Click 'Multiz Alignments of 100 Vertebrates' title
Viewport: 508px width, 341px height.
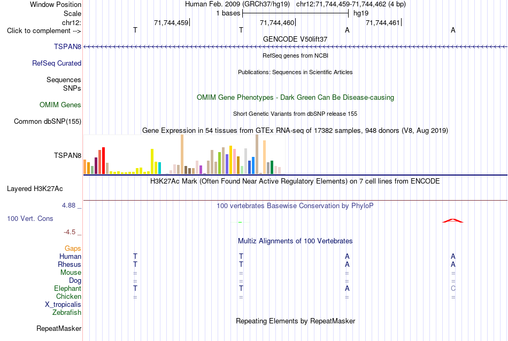pyautogui.click(x=295, y=241)
